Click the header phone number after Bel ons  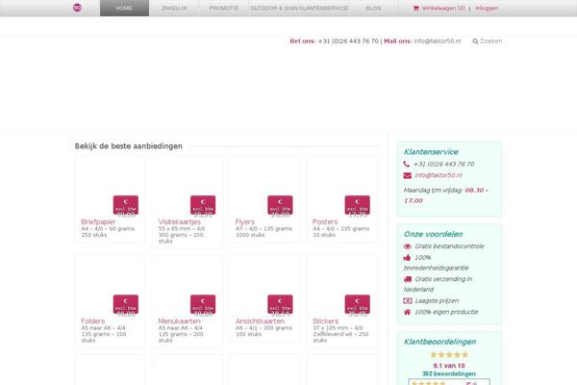tap(348, 41)
